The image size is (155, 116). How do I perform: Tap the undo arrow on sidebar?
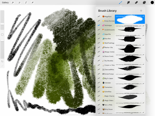pyautogui.click(x=2, y=62)
